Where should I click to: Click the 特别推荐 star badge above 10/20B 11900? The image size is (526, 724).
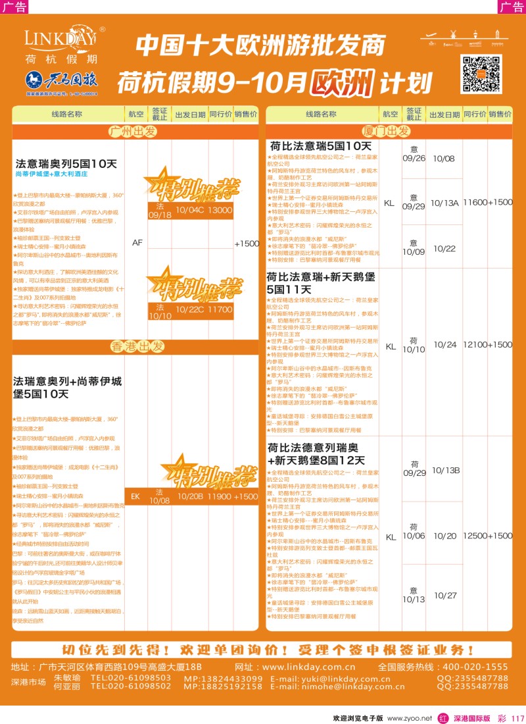(208, 472)
